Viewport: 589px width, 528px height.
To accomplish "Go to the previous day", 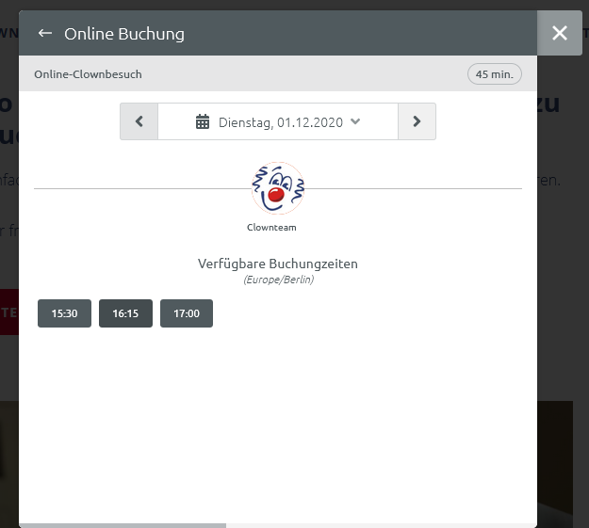I will click(139, 121).
